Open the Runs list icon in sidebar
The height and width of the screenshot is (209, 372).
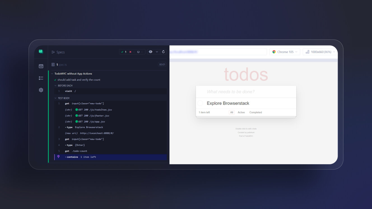(x=41, y=78)
